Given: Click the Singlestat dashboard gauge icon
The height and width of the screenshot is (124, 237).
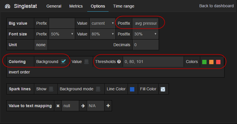Looking at the screenshot, I should (8, 6).
